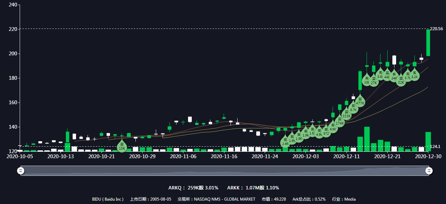Click the 27K buy marker
Screen dimensions: 446x204
(374, 81)
